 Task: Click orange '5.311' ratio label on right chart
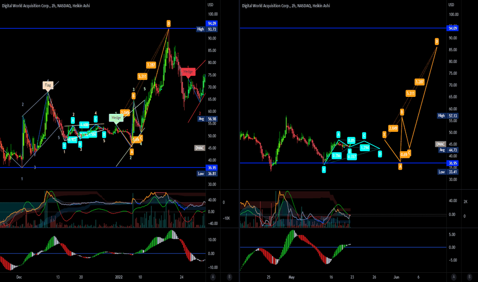click(x=410, y=93)
